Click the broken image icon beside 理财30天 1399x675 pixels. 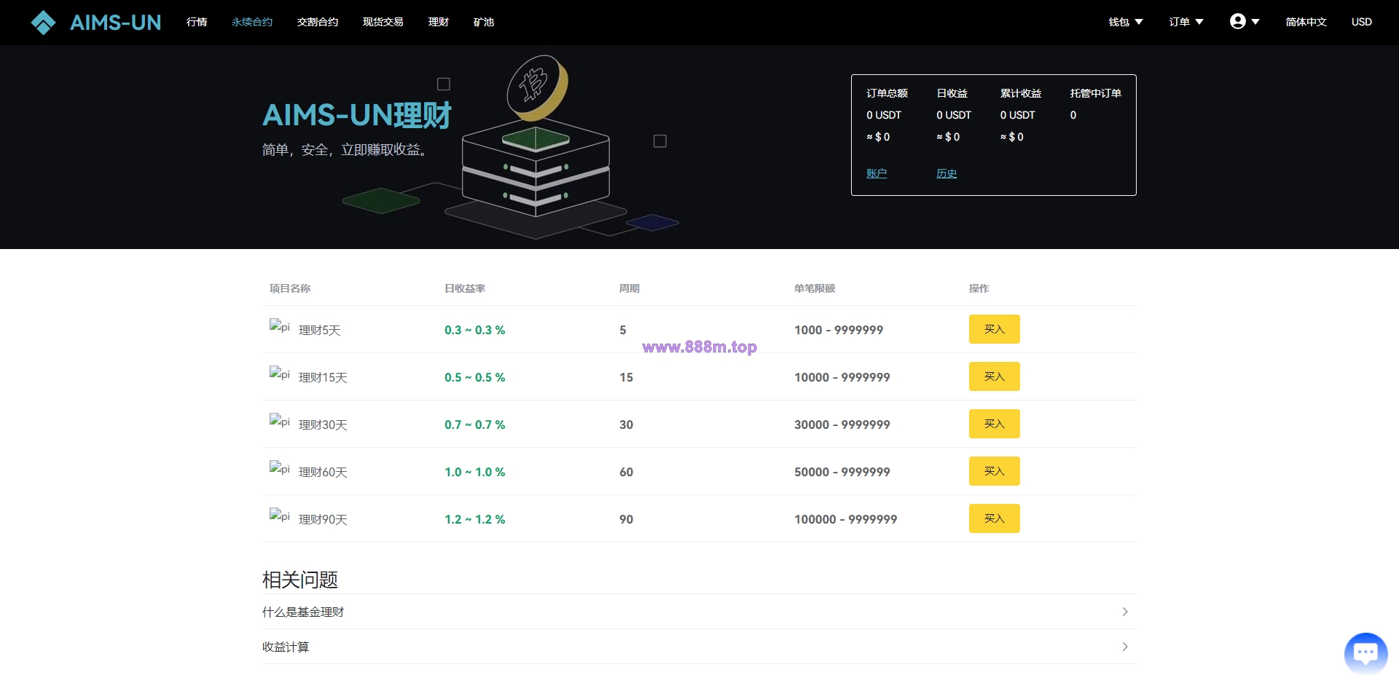(279, 421)
